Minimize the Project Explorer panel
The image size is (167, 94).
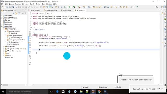pos(22,10)
